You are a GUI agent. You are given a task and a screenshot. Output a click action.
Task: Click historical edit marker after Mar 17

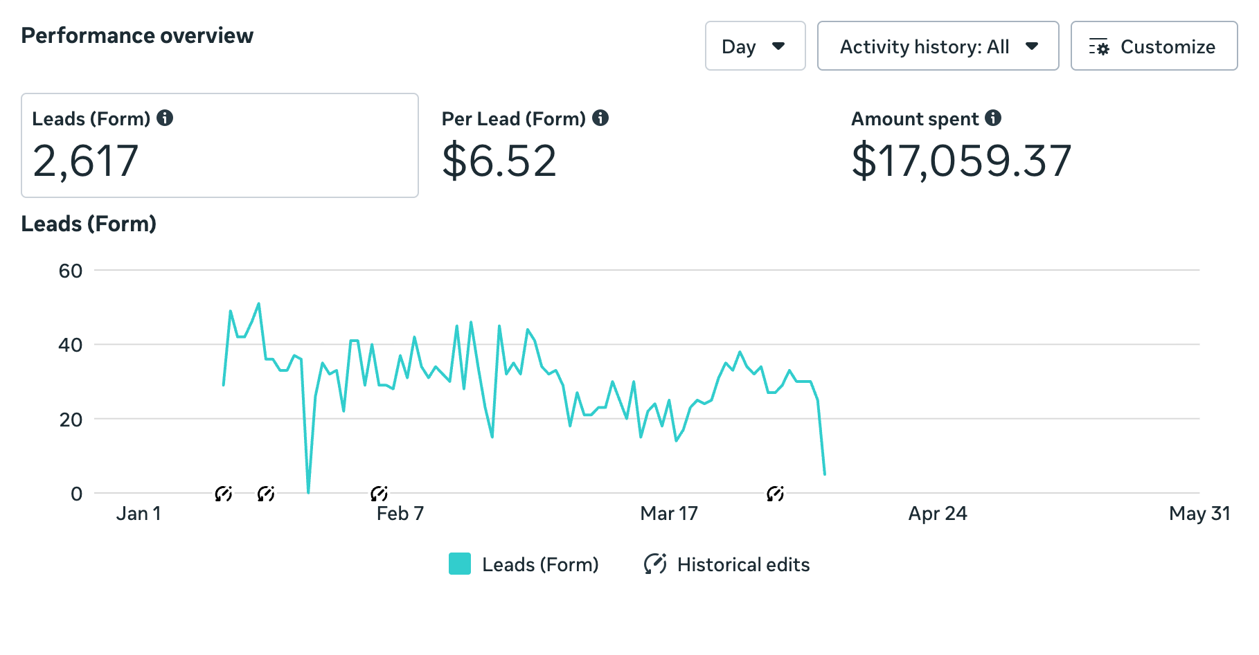click(776, 493)
